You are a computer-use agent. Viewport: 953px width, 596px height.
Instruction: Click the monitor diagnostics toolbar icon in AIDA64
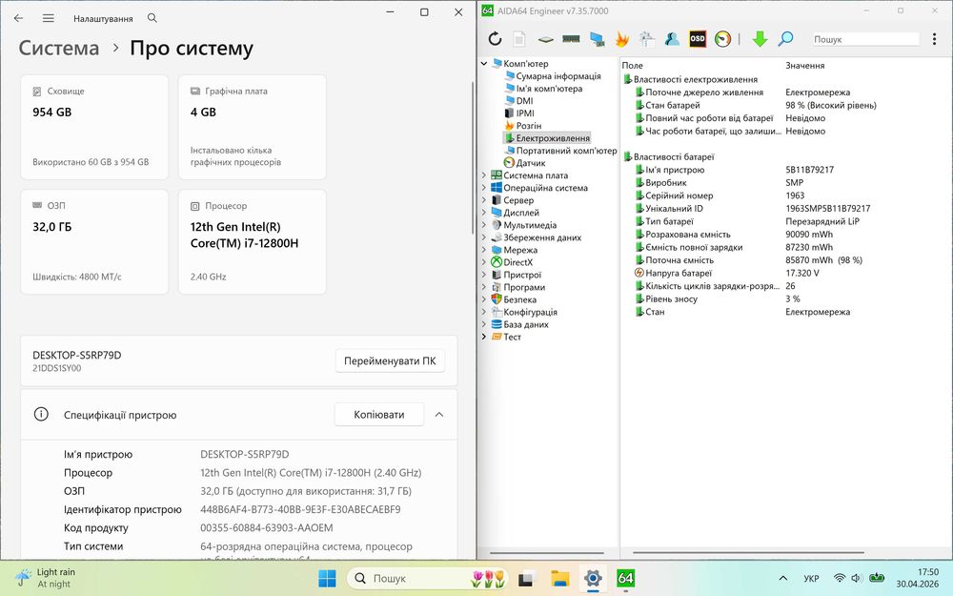point(597,39)
